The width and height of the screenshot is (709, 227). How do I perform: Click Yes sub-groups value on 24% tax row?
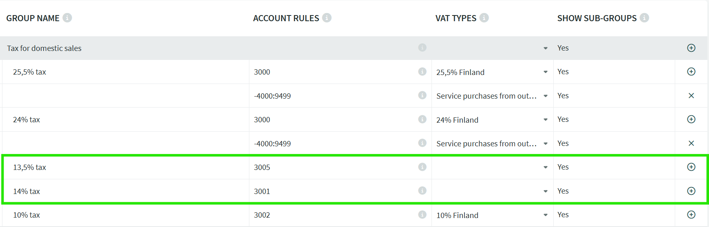pos(563,119)
